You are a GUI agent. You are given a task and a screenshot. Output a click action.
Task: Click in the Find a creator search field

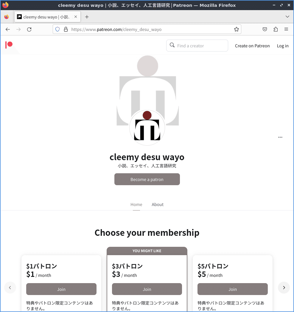197,46
